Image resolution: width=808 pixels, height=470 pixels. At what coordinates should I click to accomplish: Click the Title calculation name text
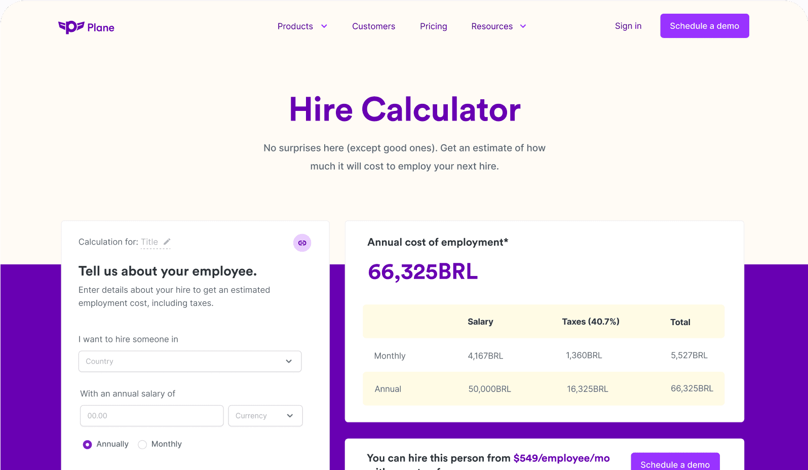[x=149, y=242]
